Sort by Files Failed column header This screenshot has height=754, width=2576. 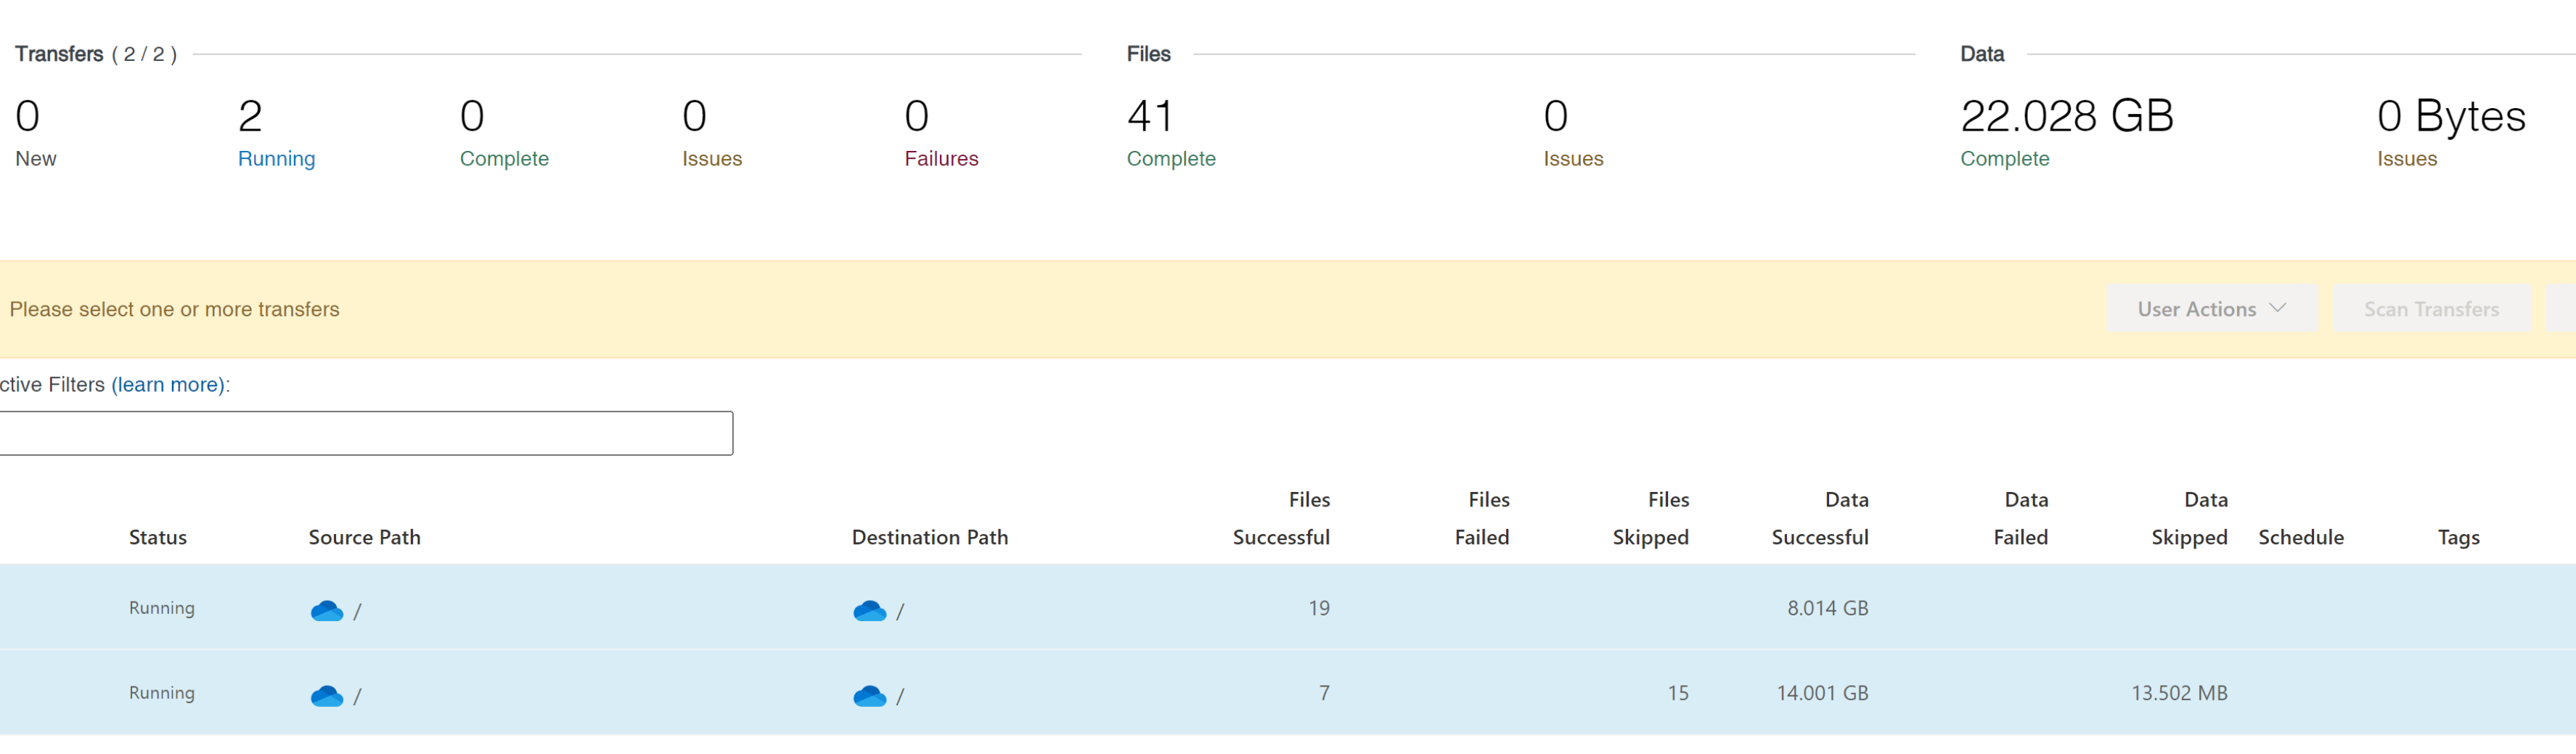(1482, 519)
